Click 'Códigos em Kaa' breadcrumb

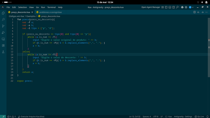click(x=16, y=16)
